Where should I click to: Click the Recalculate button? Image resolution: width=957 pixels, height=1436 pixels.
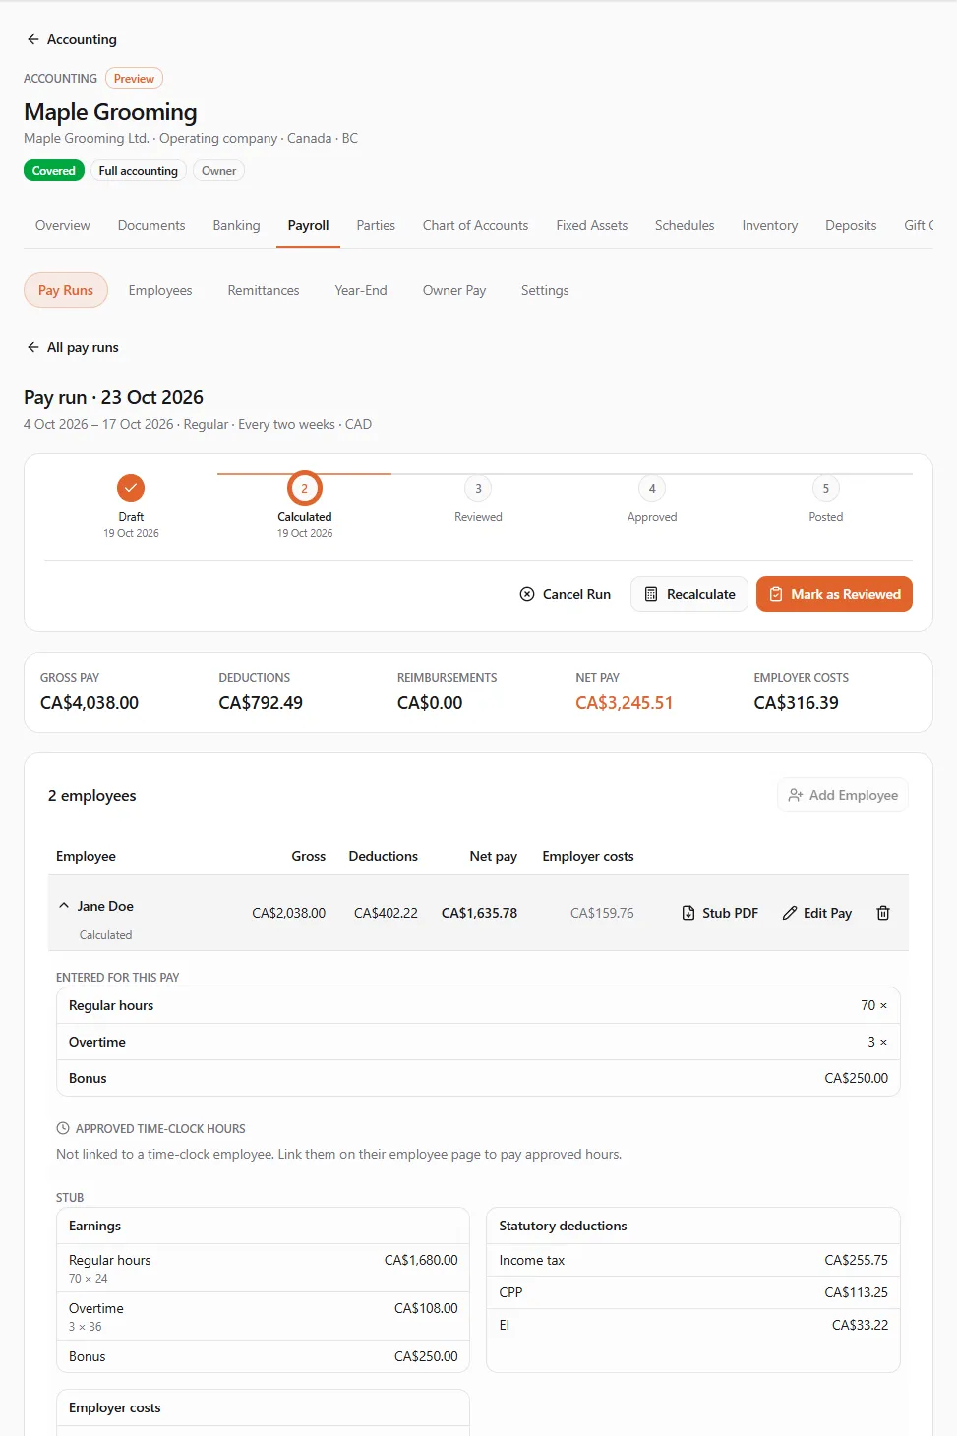click(x=689, y=594)
